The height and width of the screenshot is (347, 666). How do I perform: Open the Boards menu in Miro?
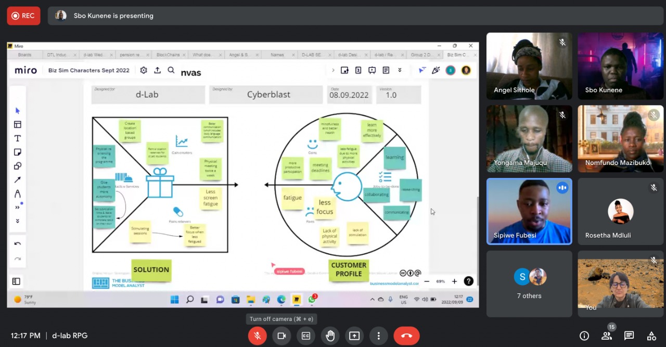(24, 54)
